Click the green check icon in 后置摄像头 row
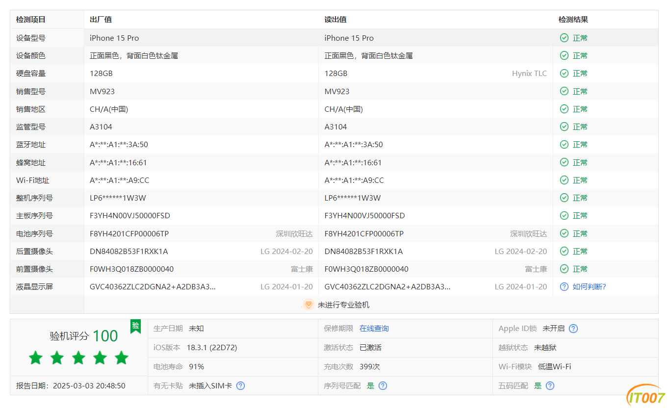This screenshot has width=668, height=409. click(x=564, y=251)
